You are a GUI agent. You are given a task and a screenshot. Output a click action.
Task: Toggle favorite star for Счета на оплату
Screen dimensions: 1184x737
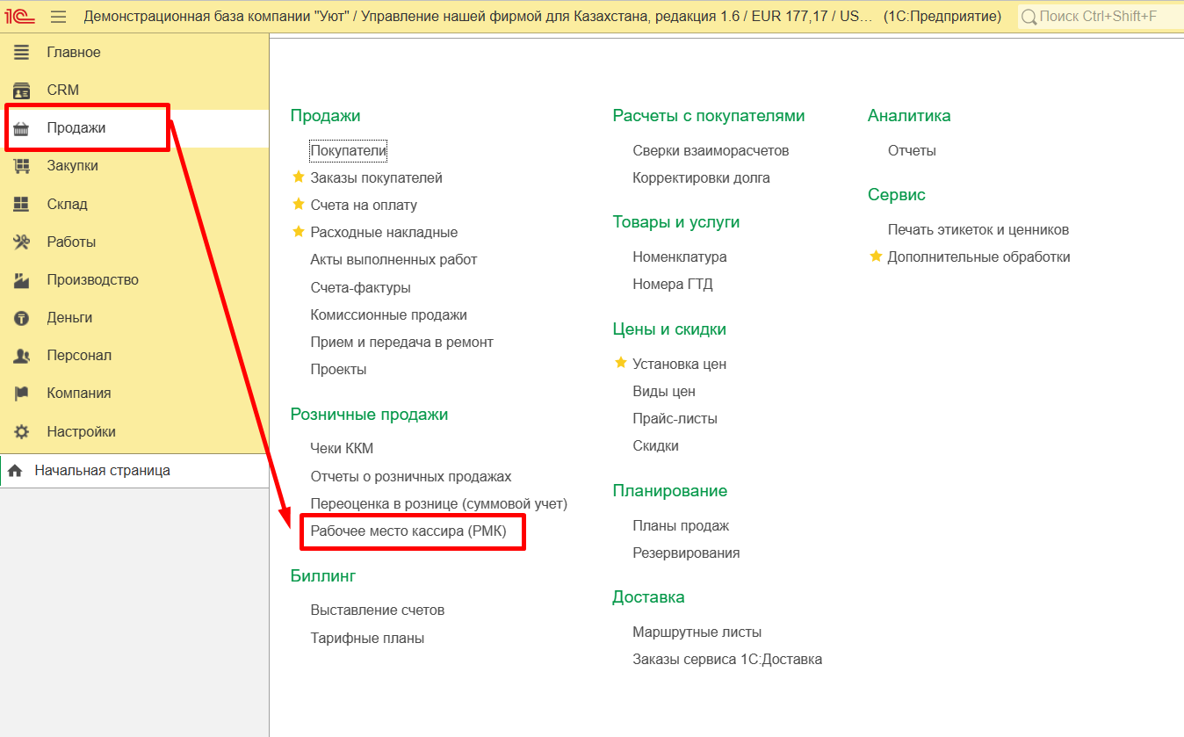298,205
